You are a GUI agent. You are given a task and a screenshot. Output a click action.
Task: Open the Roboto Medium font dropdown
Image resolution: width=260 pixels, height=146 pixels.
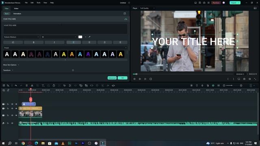pos(22,37)
